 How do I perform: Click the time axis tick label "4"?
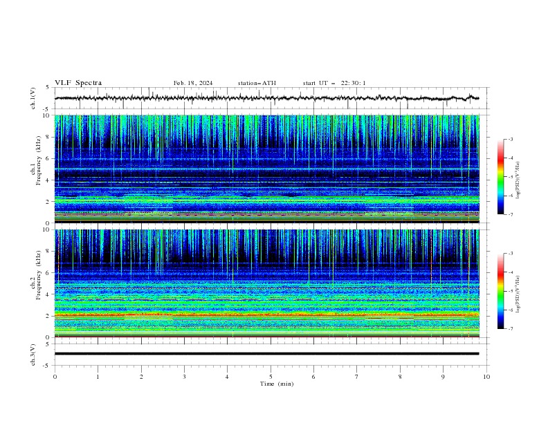(x=228, y=377)
